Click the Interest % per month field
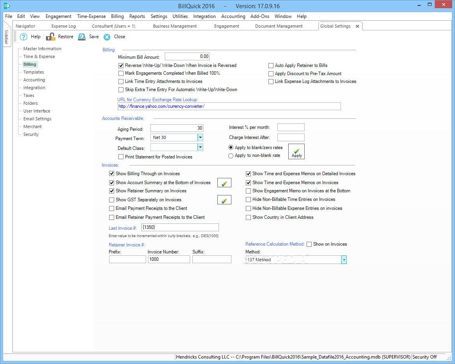This screenshot has height=364, width=455. (x=291, y=127)
